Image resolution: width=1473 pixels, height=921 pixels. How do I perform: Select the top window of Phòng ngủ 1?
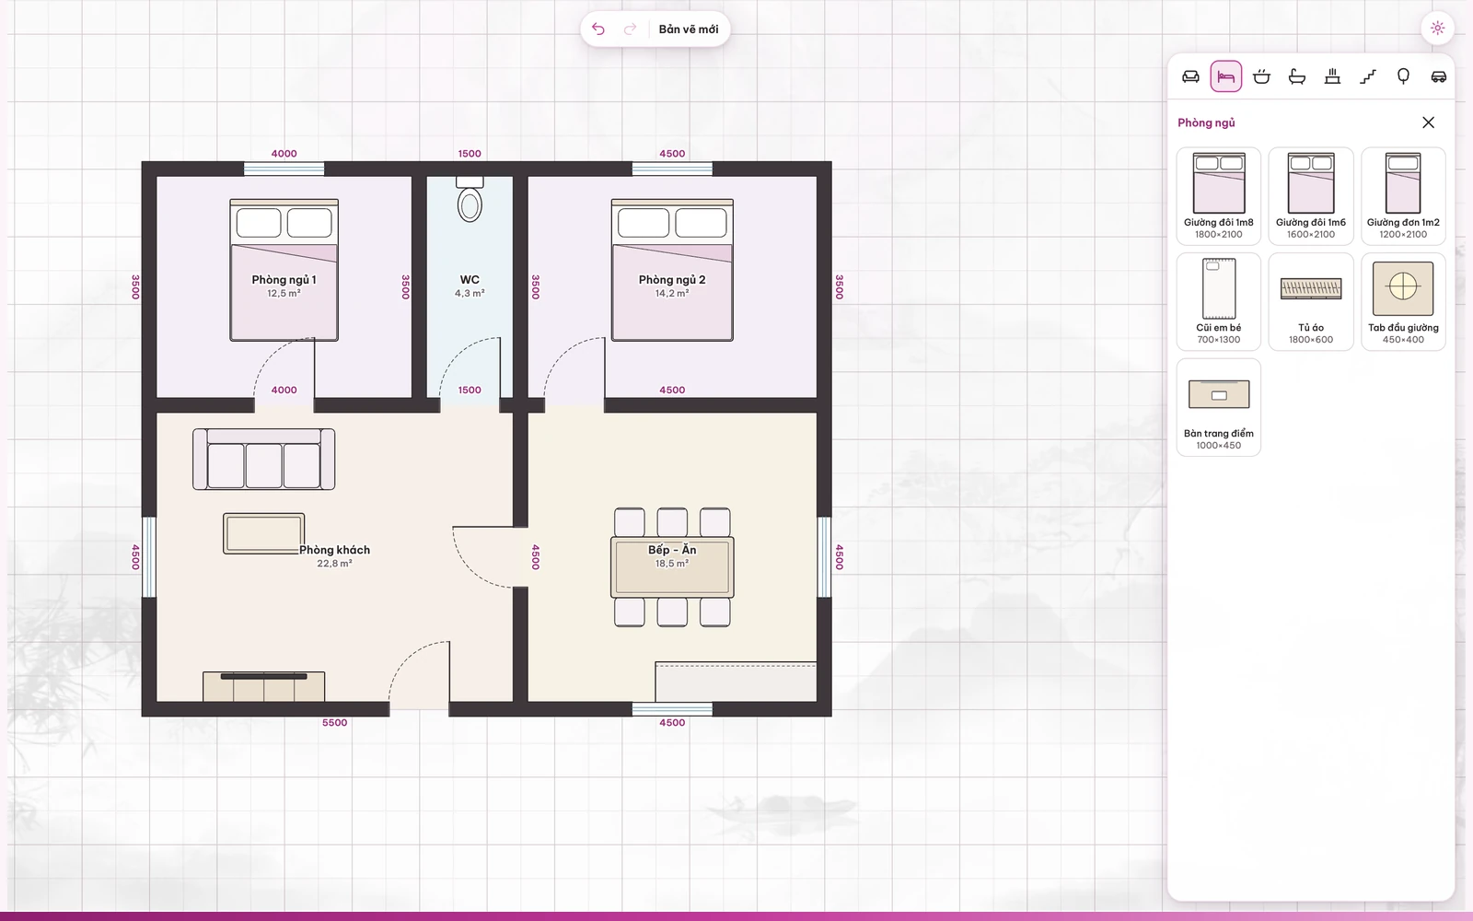(x=284, y=169)
